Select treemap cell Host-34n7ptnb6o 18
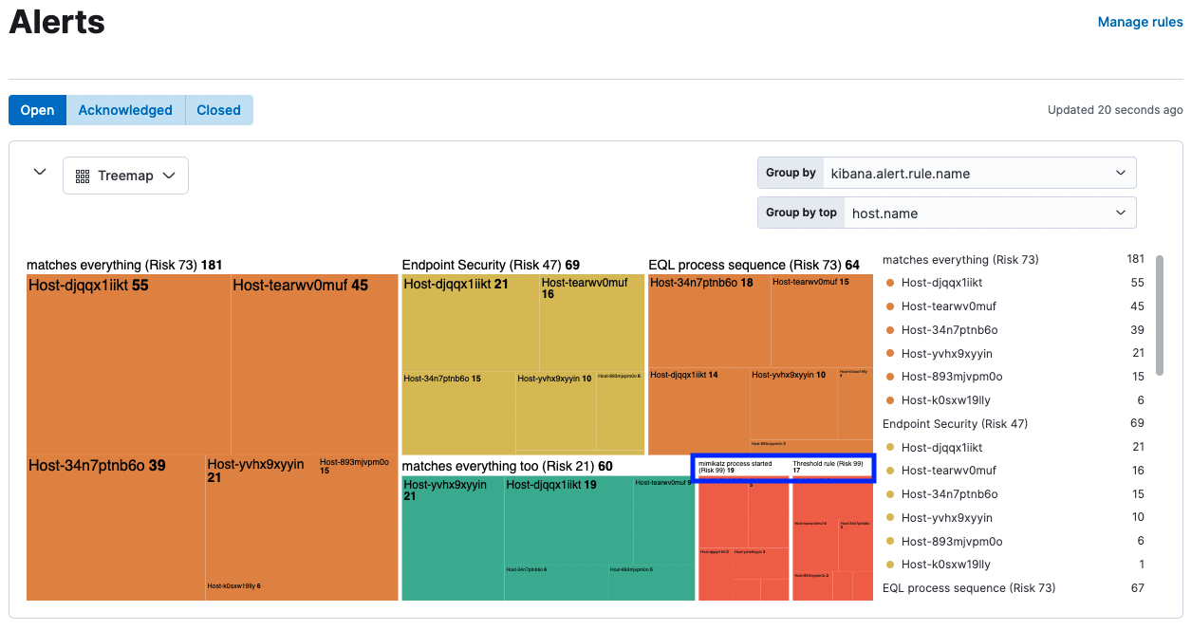 click(x=709, y=322)
